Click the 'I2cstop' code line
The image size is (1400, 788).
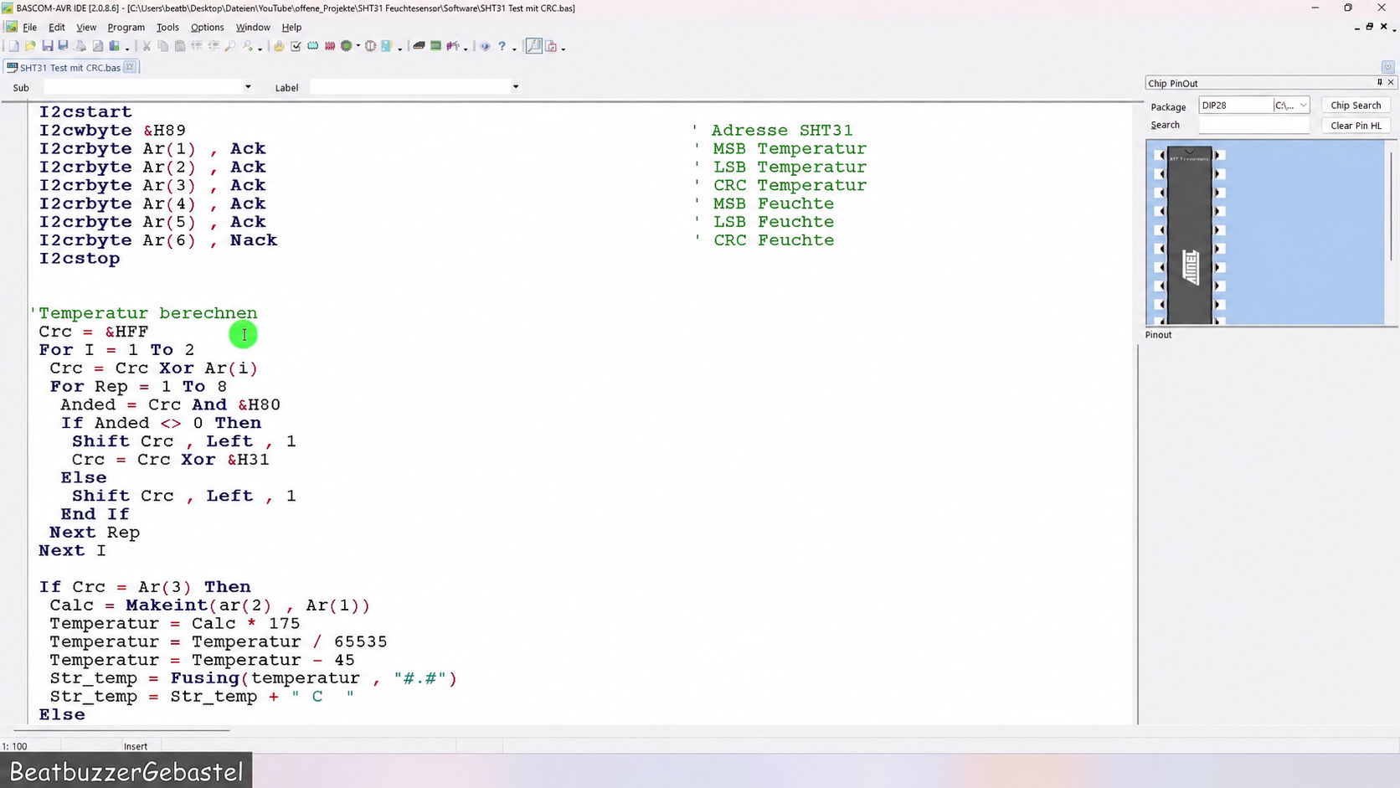pos(80,259)
